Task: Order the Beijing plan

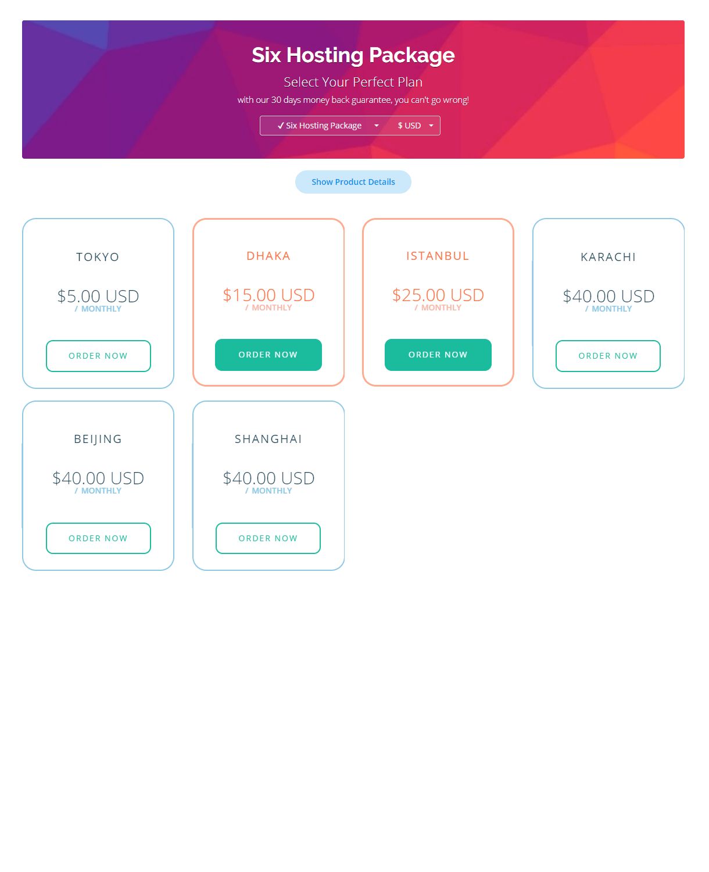Action: [98, 538]
